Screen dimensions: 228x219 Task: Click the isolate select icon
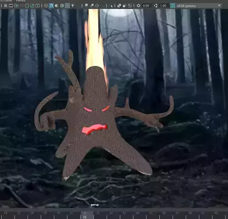(111, 6)
